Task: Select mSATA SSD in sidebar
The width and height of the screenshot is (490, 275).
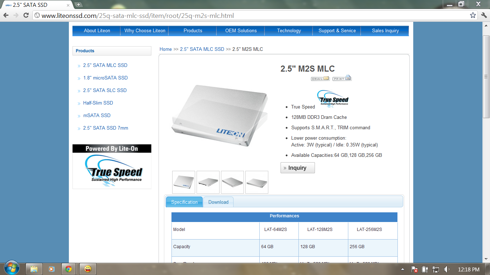Action: coord(97,115)
